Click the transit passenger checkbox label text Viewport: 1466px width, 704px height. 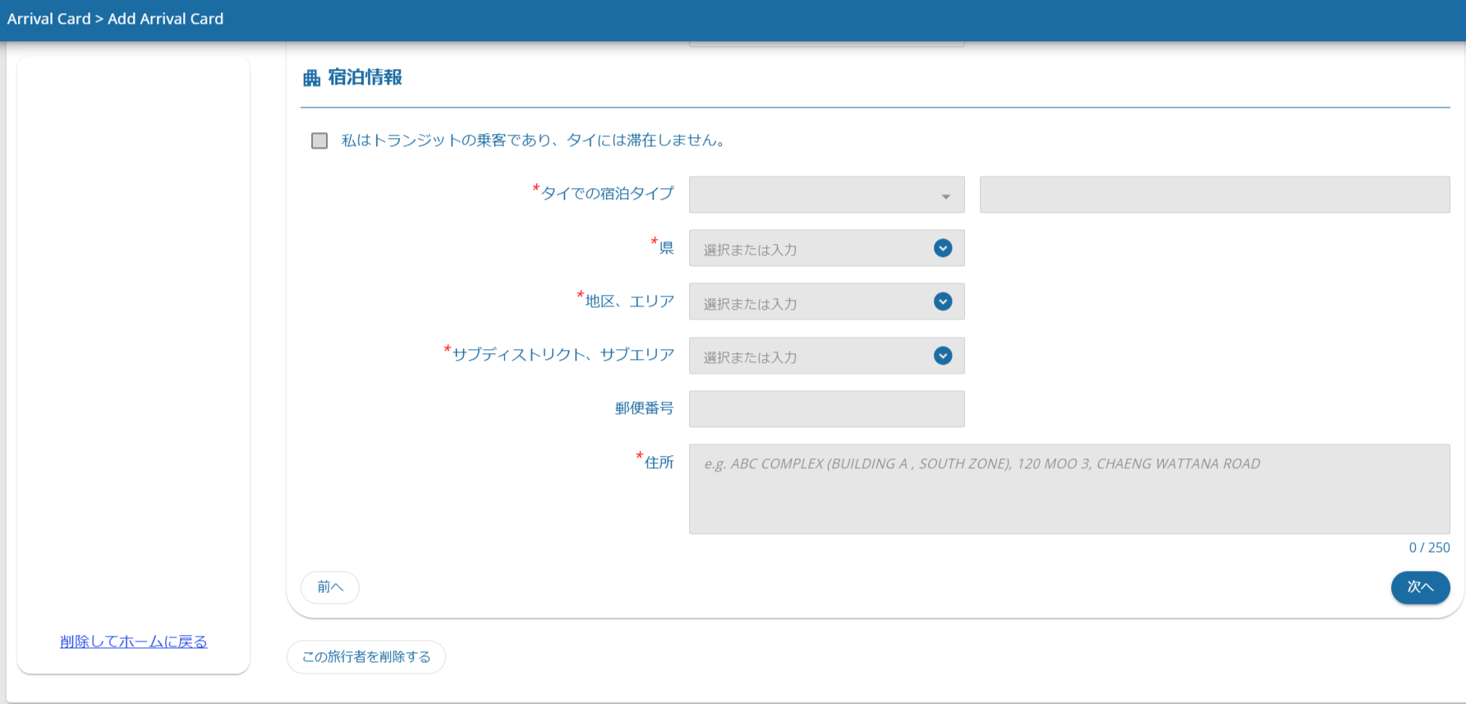click(533, 140)
